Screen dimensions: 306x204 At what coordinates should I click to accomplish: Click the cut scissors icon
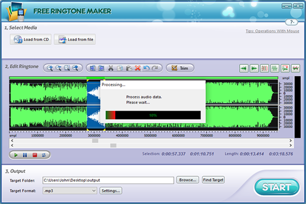tap(111, 68)
